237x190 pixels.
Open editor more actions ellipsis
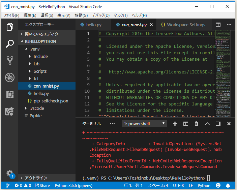tap(229, 25)
